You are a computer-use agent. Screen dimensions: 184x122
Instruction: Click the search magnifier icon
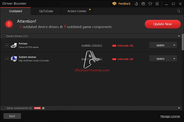click(x=179, y=11)
